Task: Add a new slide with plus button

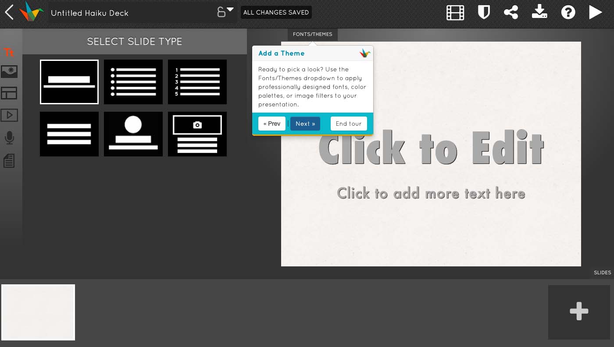Action: 579,312
